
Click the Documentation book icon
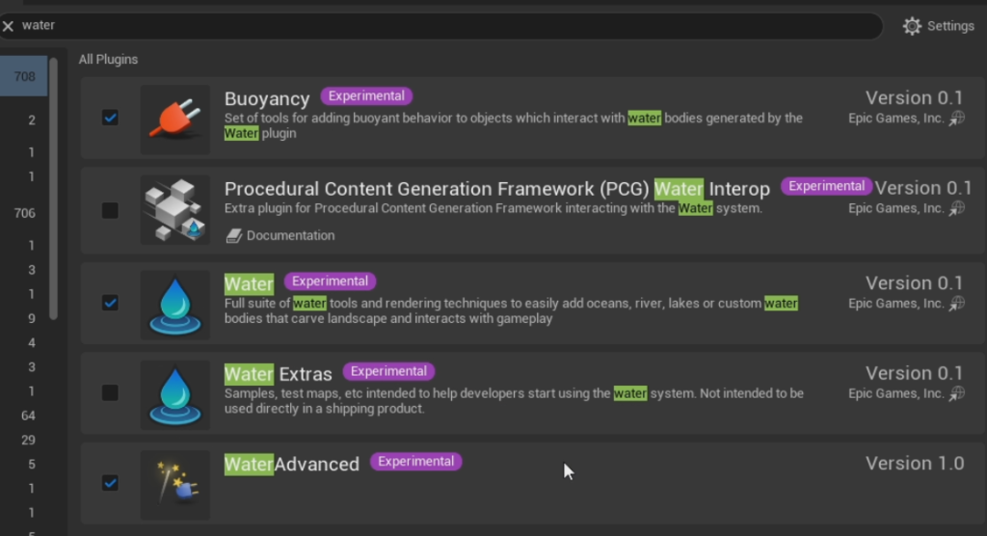point(234,235)
